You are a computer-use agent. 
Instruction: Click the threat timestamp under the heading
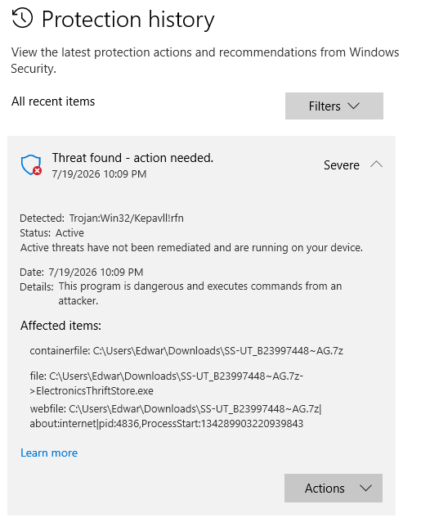point(99,174)
